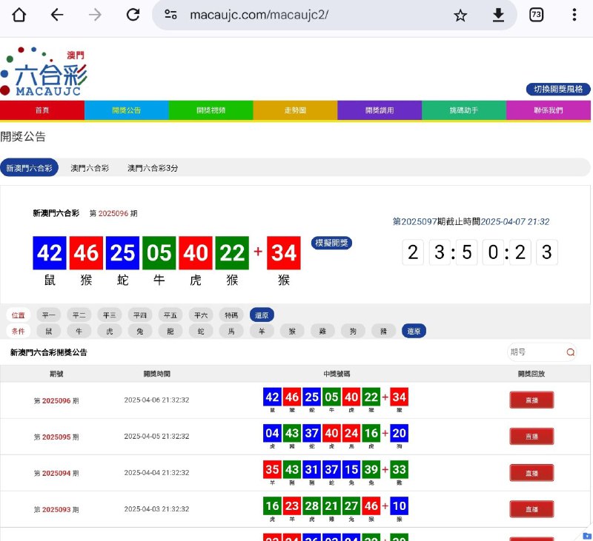Click the 直播 replay button for 2025093

(531, 509)
